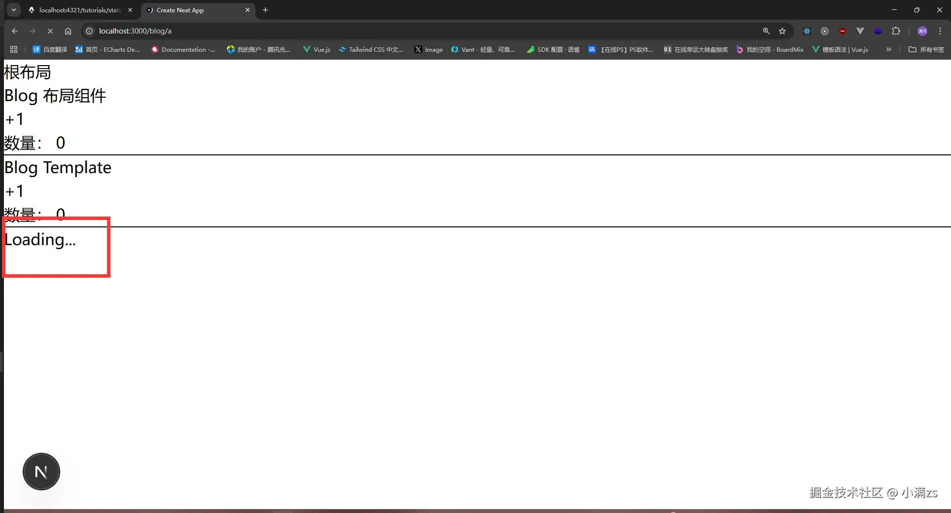The width and height of the screenshot is (951, 513).
Task: Open the Chrome three-dot menu
Action: point(940,31)
